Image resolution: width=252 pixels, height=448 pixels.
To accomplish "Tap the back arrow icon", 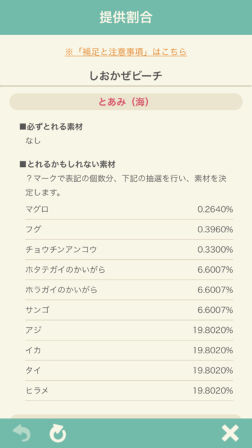I will 22,433.
